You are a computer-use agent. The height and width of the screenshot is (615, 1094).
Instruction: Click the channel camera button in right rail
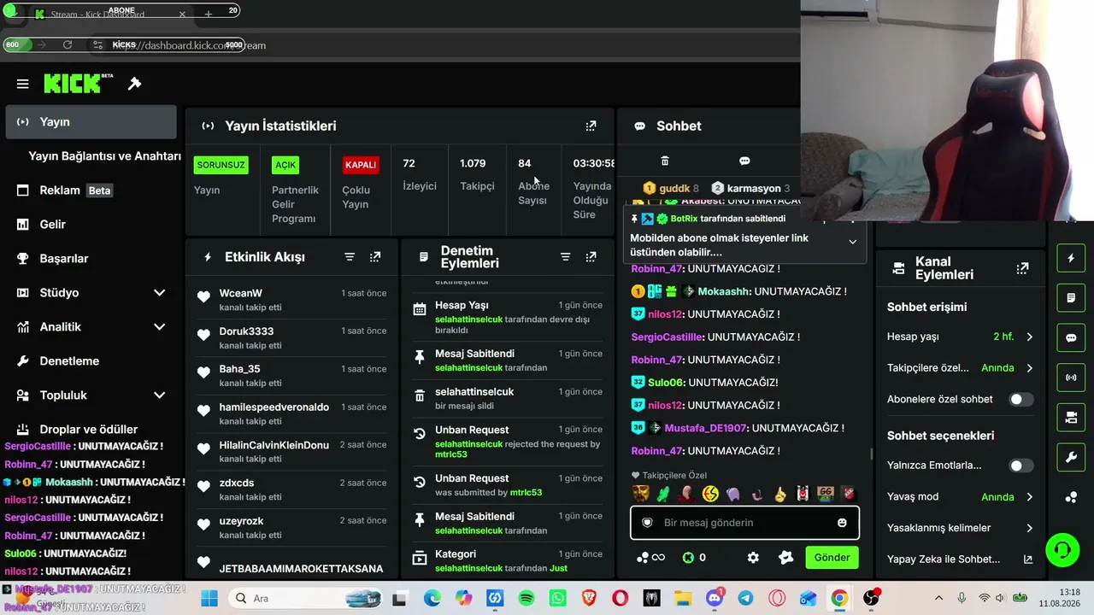(x=1071, y=417)
